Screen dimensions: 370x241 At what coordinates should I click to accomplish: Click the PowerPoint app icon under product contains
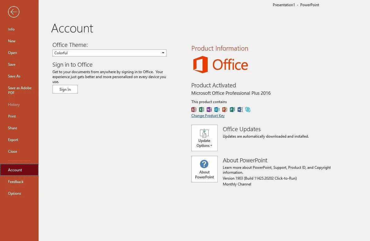tap(225, 110)
